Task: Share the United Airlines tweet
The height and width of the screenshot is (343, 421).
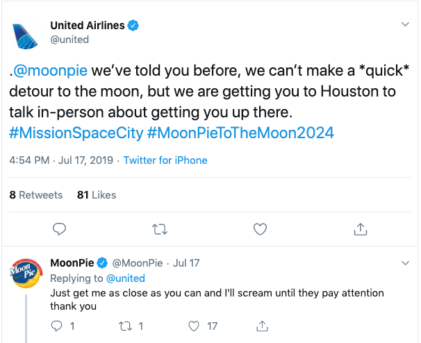Action: pos(361,228)
